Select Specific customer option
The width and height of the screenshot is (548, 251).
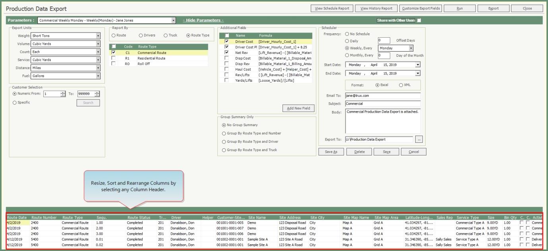15,103
